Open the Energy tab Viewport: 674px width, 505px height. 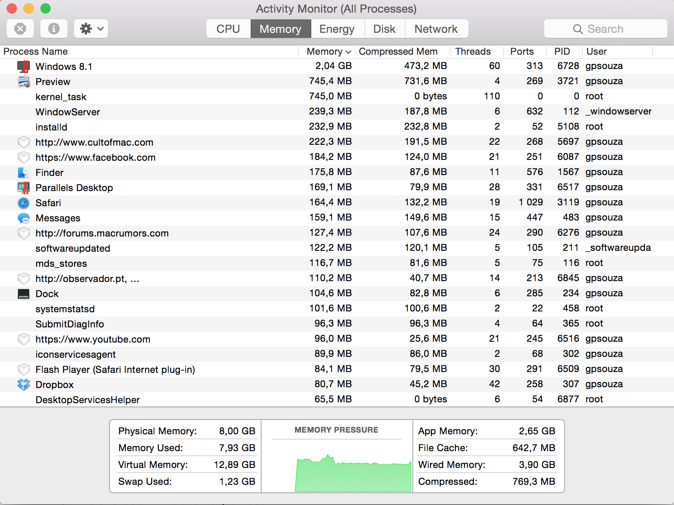[x=337, y=29]
